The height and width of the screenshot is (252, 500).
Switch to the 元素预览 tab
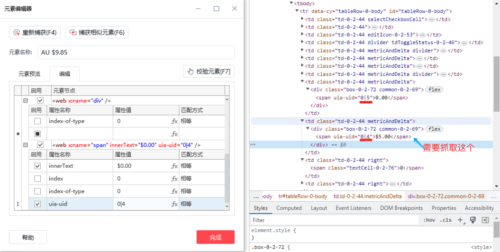pyautogui.click(x=29, y=74)
